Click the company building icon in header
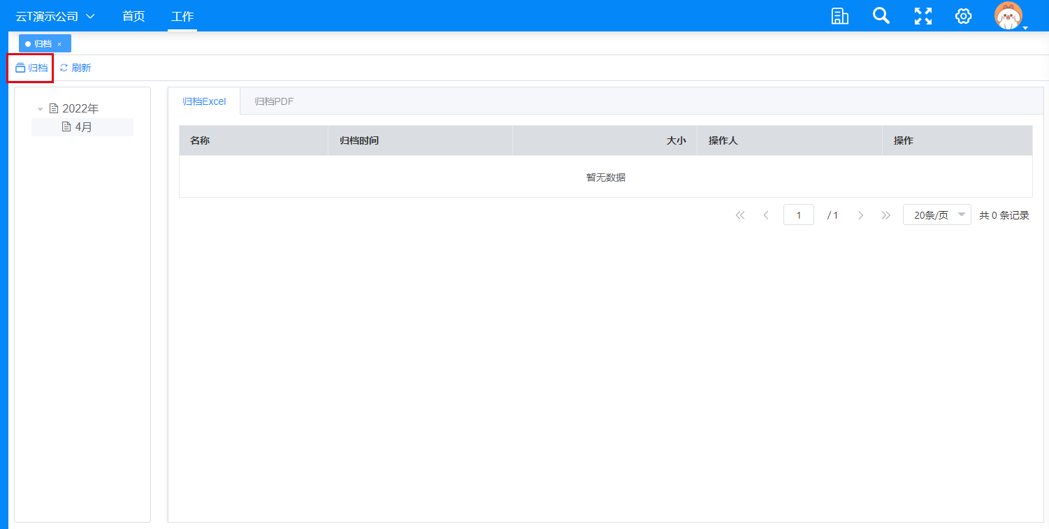This screenshot has width=1049, height=529. (839, 16)
